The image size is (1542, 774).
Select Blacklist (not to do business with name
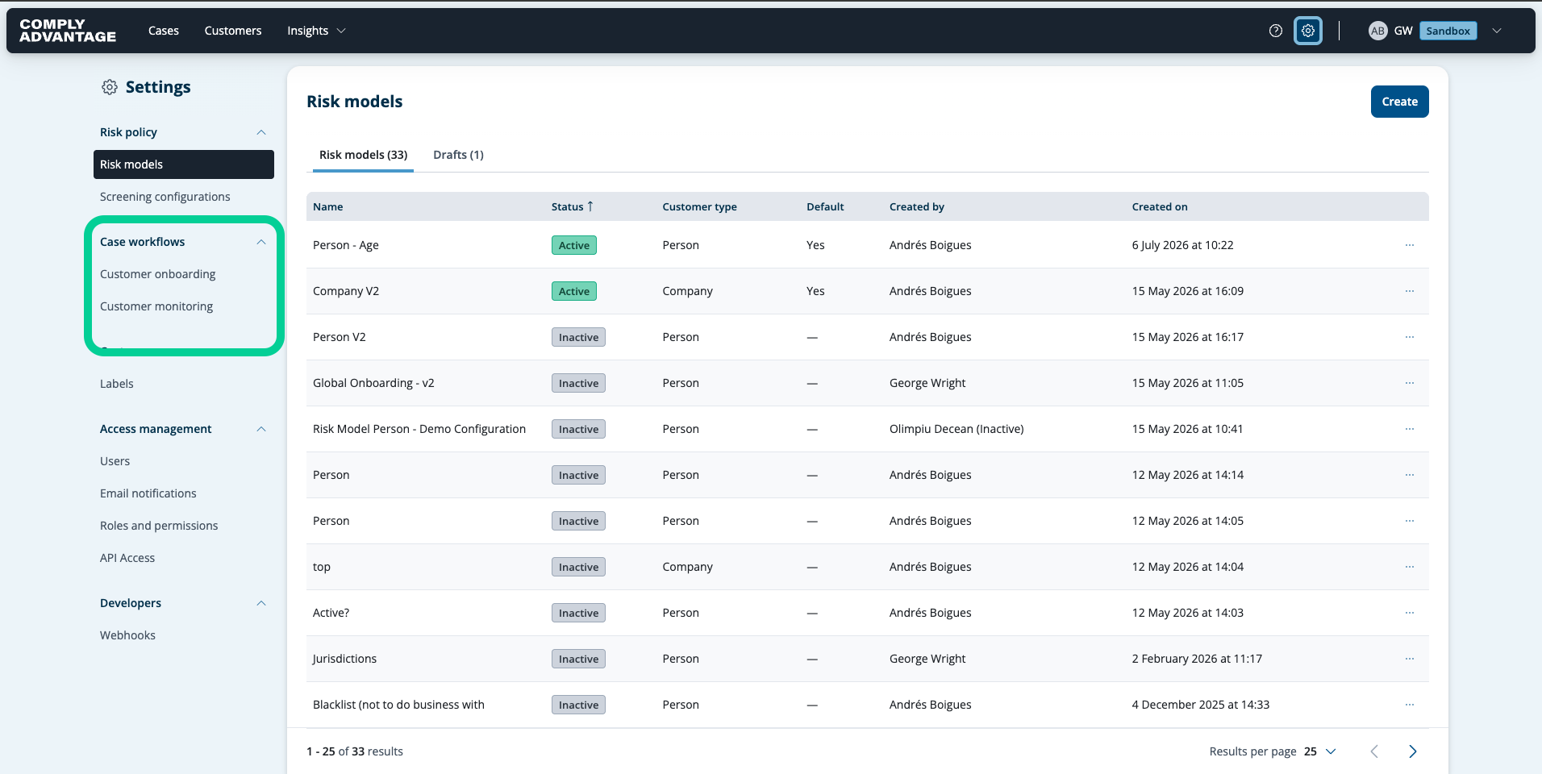coord(398,705)
